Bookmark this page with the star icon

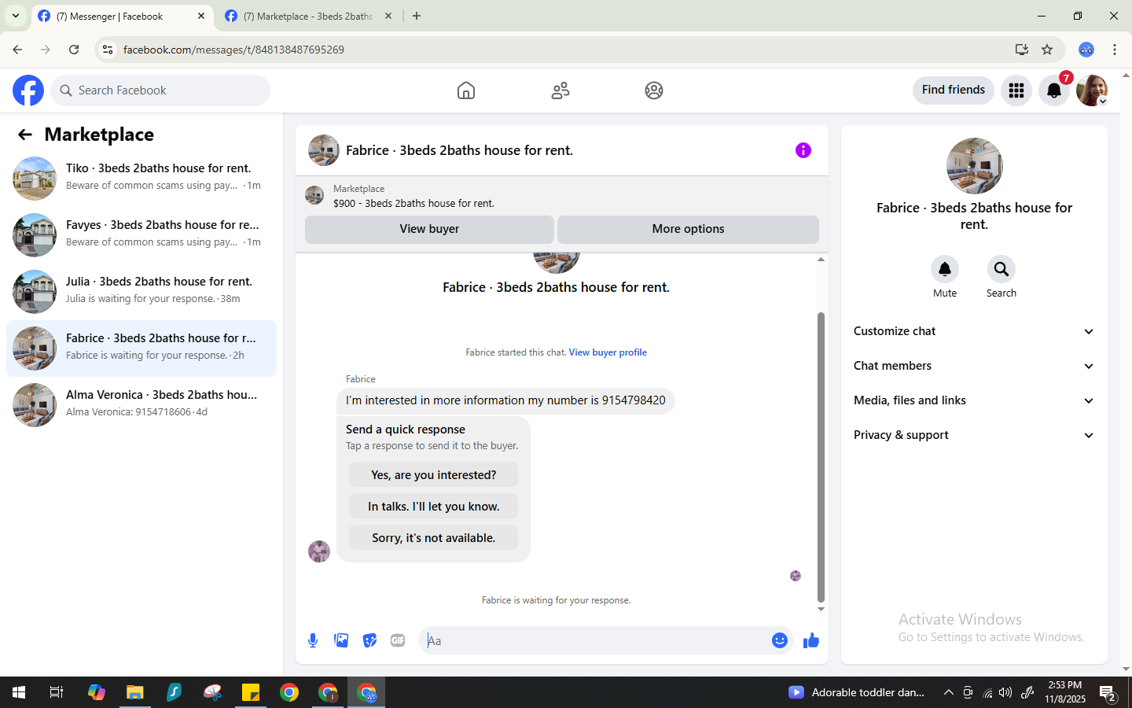click(x=1047, y=50)
